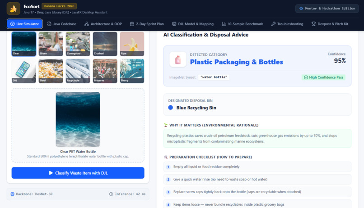Click the Banana Hacks 2026 badge
364x208 pixels.
[59, 6]
